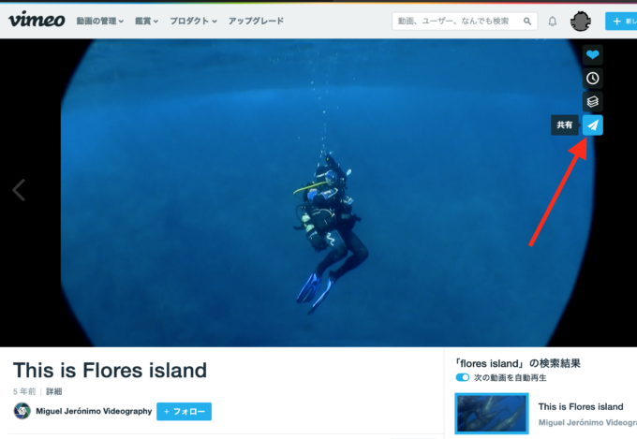This screenshot has height=439, width=637.
Task: Click the blue new video plus button
Action: tap(621, 22)
